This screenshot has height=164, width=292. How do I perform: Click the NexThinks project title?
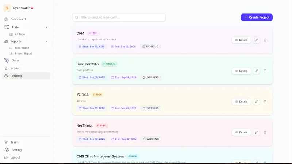(x=84, y=125)
